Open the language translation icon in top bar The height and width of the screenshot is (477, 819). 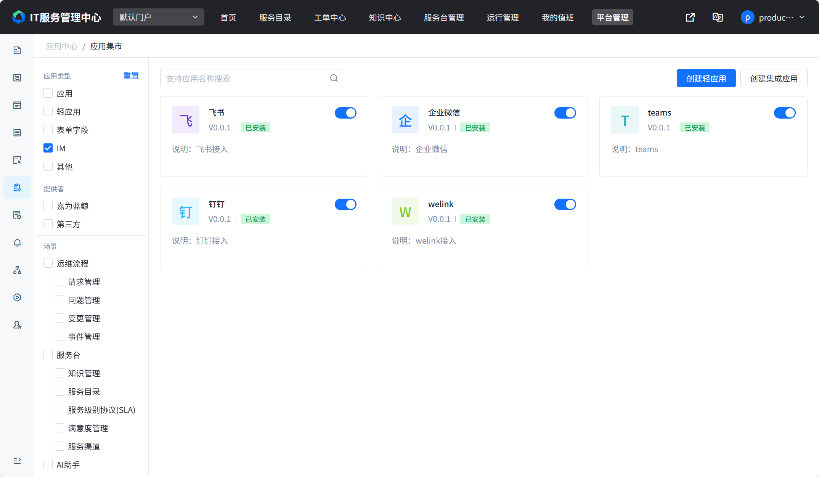718,17
